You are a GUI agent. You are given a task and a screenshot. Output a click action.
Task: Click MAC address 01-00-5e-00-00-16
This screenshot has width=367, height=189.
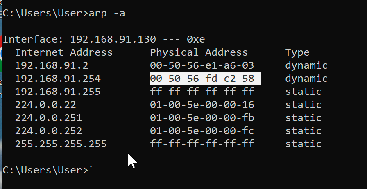pos(202,105)
